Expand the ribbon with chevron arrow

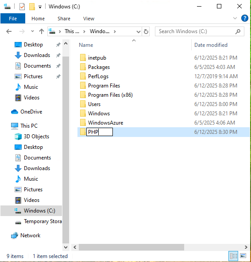(x=235, y=18)
